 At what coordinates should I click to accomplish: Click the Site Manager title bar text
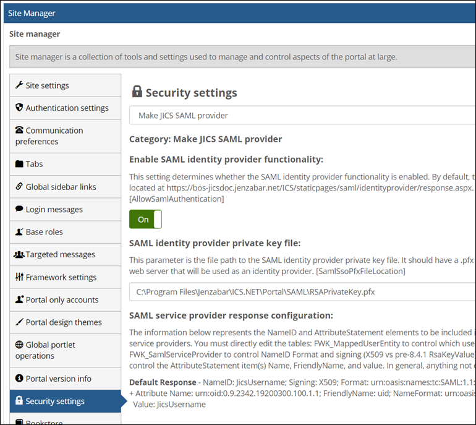tap(32, 13)
